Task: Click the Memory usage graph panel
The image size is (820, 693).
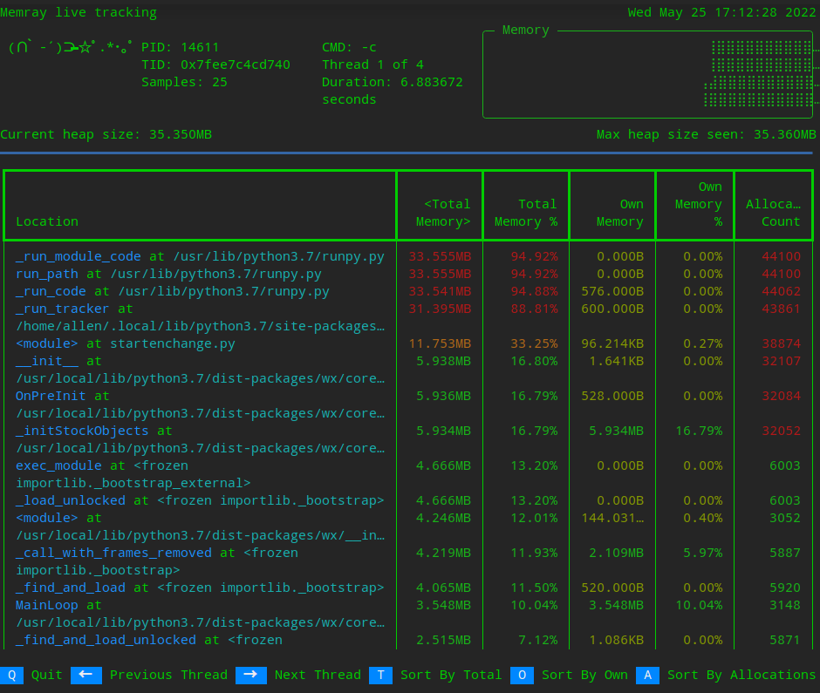Action: coord(647,74)
